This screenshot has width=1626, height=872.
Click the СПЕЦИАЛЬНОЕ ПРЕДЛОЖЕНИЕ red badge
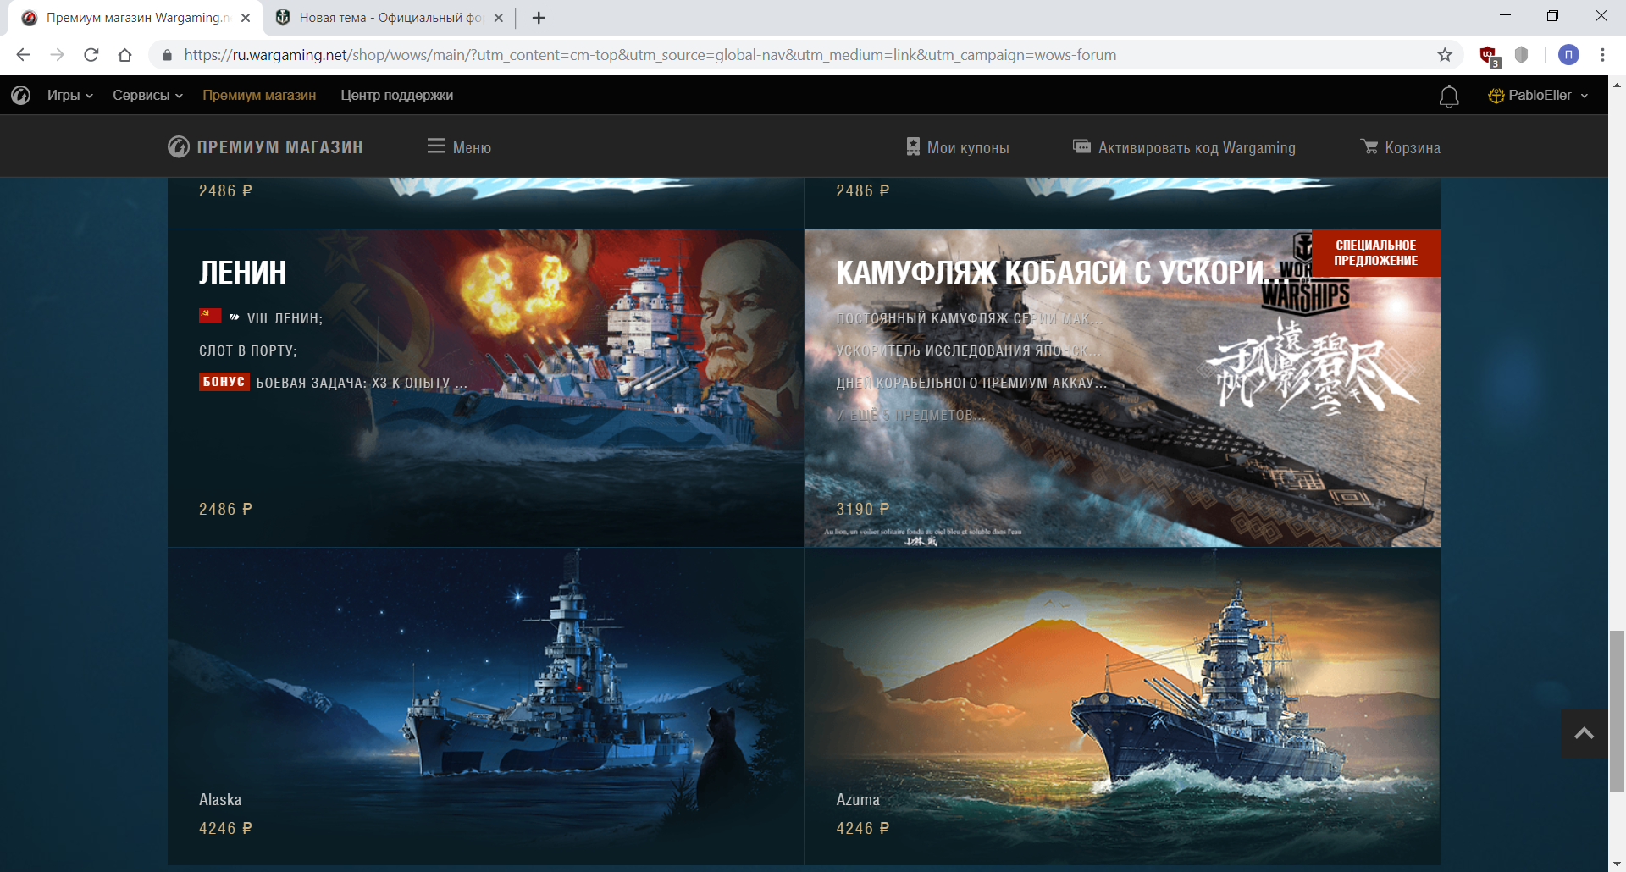click(1375, 253)
